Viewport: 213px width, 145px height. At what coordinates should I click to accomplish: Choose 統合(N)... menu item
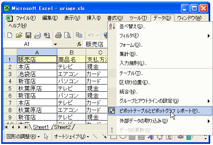tap(160, 92)
